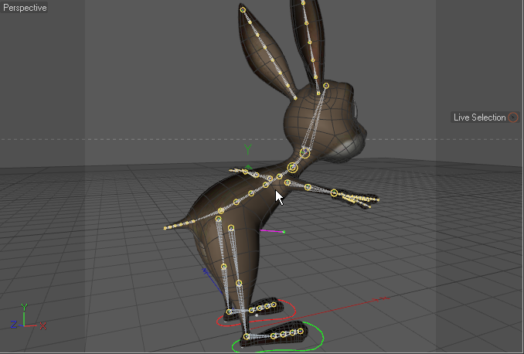The height and width of the screenshot is (354, 524).
Task: Select the rabbit's nose on the mesh
Action: coord(363,132)
